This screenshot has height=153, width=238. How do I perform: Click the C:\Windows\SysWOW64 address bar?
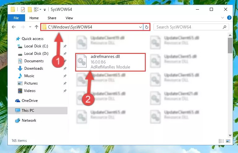(92, 27)
